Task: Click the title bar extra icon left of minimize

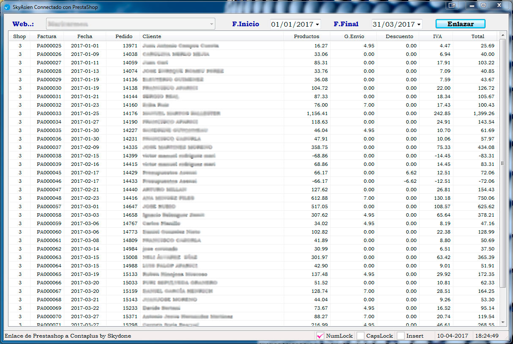Action: click(453, 5)
